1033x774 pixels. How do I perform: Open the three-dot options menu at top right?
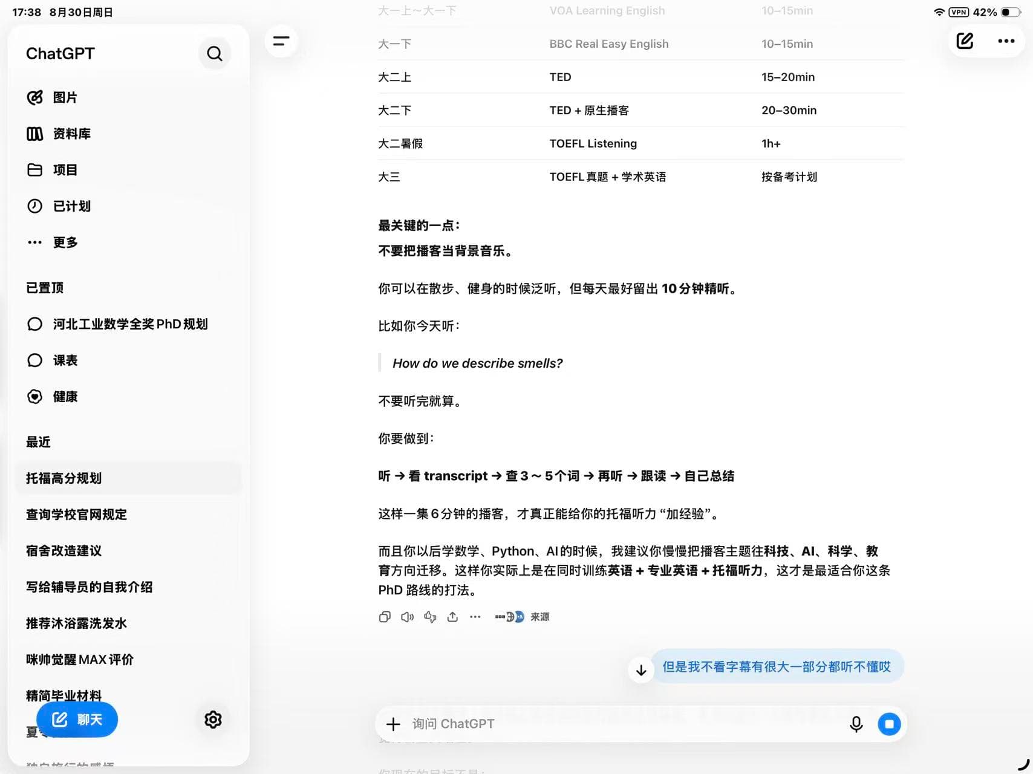point(1006,41)
